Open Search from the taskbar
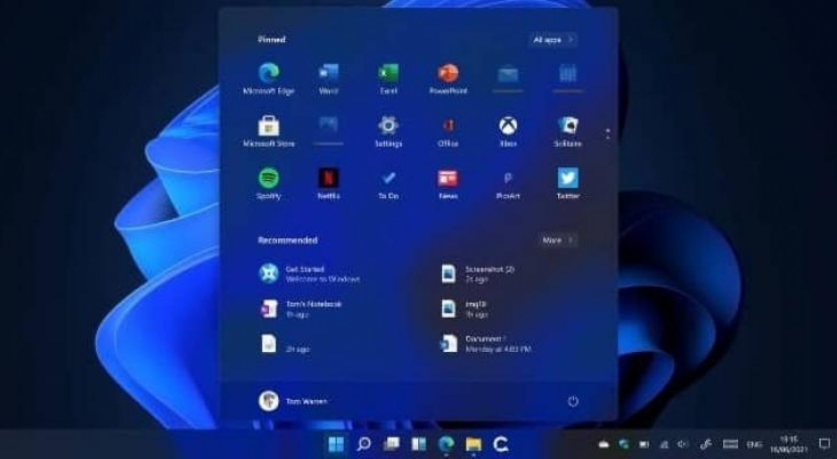The width and height of the screenshot is (837, 459). pyautogui.click(x=364, y=444)
